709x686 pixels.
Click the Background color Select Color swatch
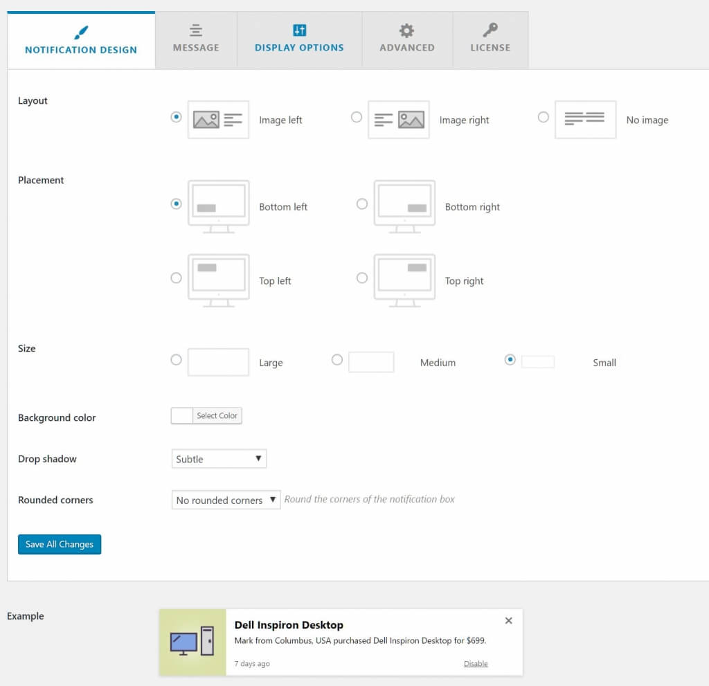(x=182, y=415)
